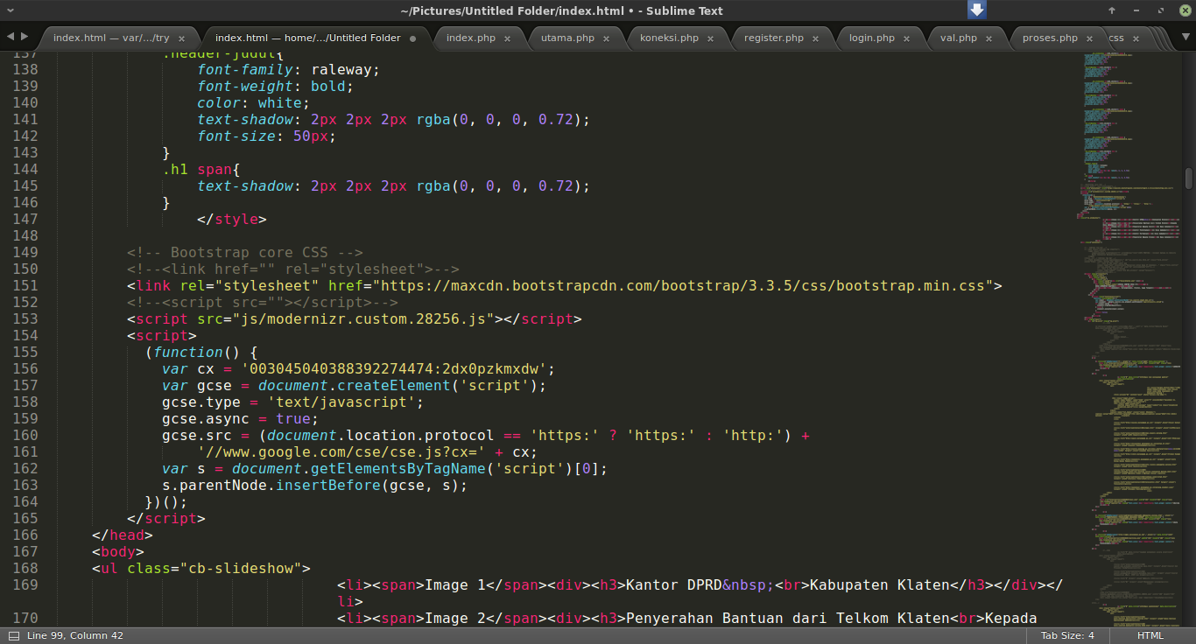Viewport: 1196px width, 644px height.
Task: Close the utama.php tab
Action: pyautogui.click(x=606, y=38)
